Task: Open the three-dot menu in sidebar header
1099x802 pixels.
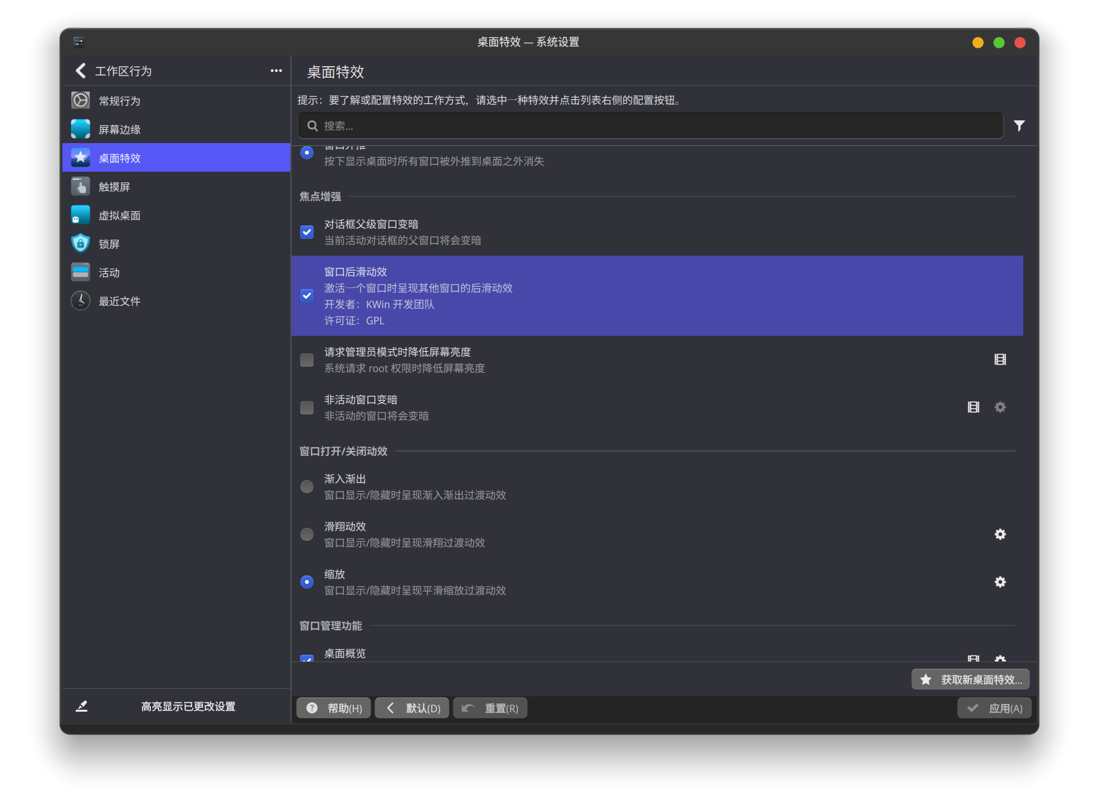Action: coord(276,71)
